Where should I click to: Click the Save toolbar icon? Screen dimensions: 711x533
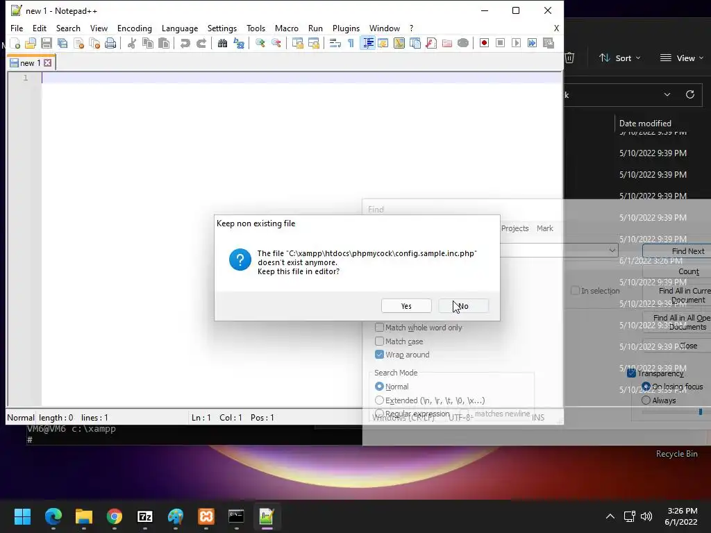click(47, 43)
